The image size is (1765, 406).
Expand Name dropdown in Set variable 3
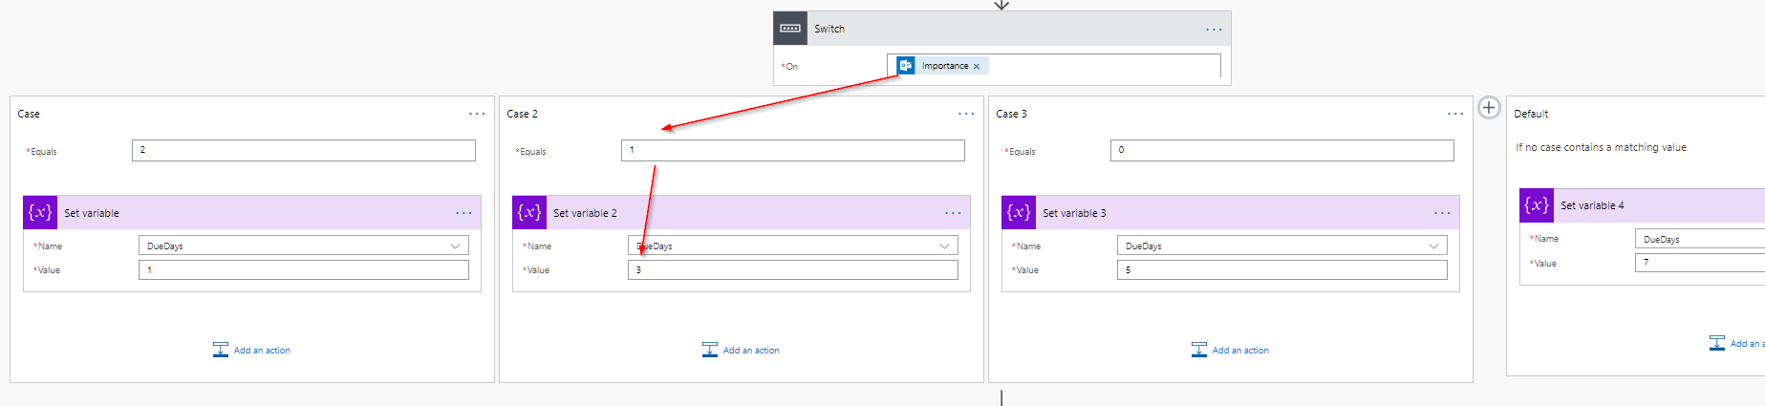[x=1433, y=246]
